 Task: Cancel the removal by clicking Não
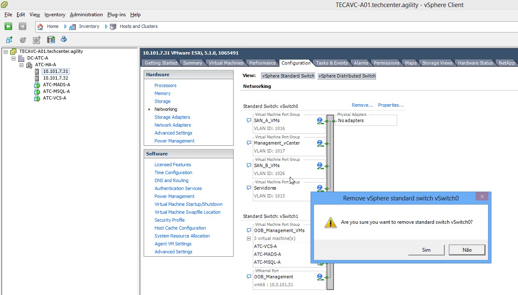tap(467, 250)
